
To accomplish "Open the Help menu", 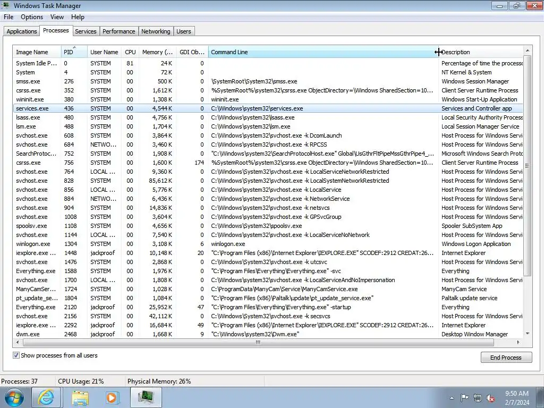I will 78,17.
